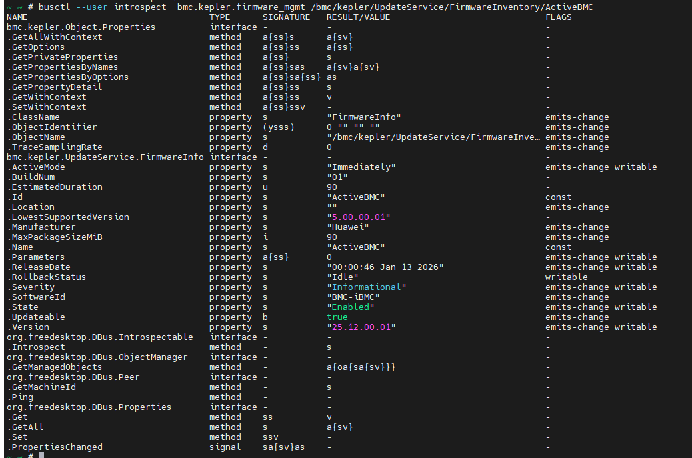Click the .GetAllWithContext method name
The height and width of the screenshot is (458, 692).
(x=55, y=37)
